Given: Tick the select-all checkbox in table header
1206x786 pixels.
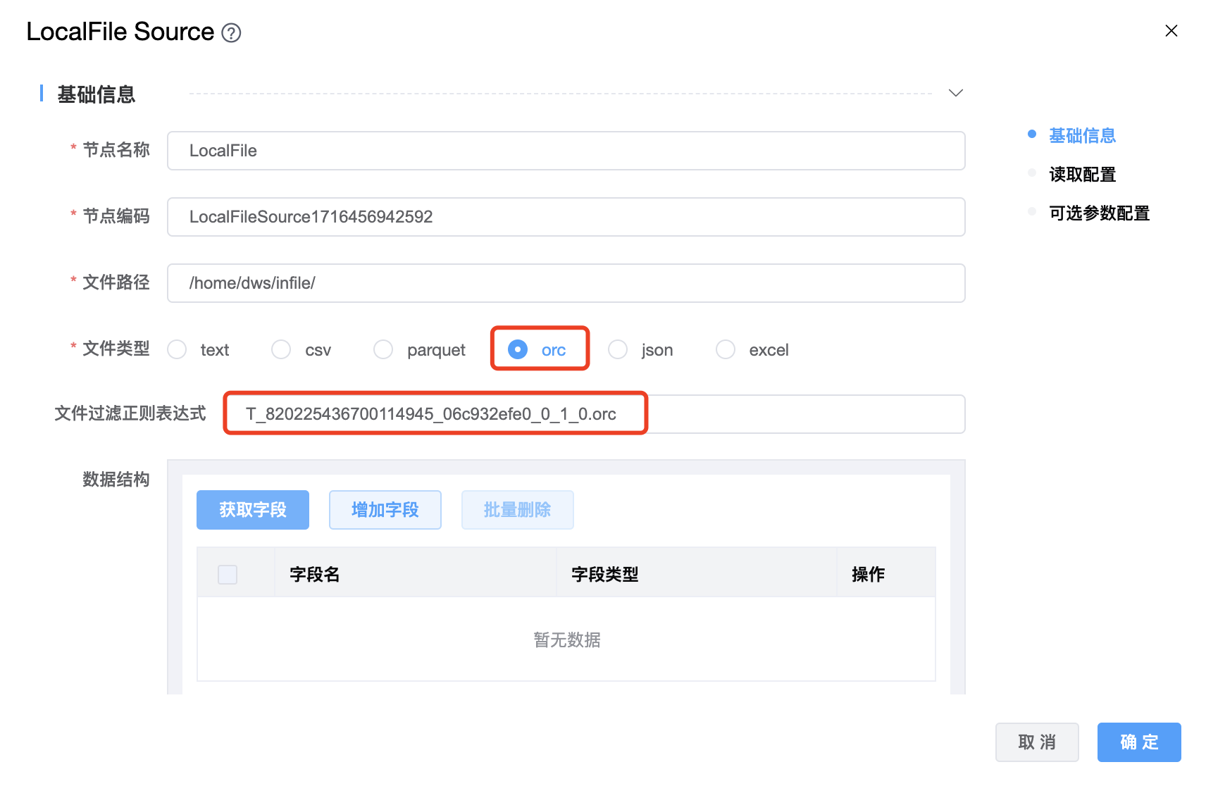Looking at the screenshot, I should point(228,574).
